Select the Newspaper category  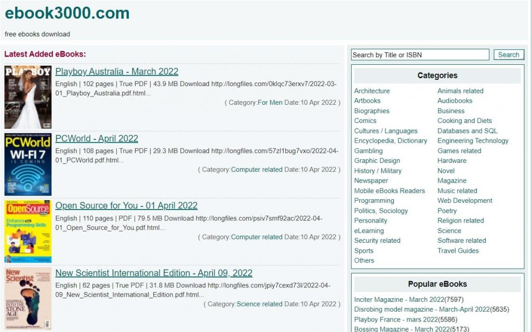(x=371, y=181)
